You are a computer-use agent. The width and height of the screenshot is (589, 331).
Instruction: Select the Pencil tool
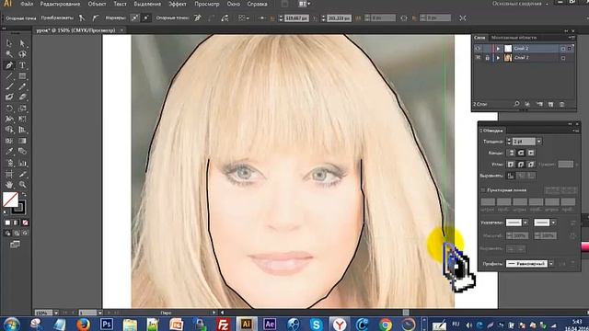click(x=22, y=87)
